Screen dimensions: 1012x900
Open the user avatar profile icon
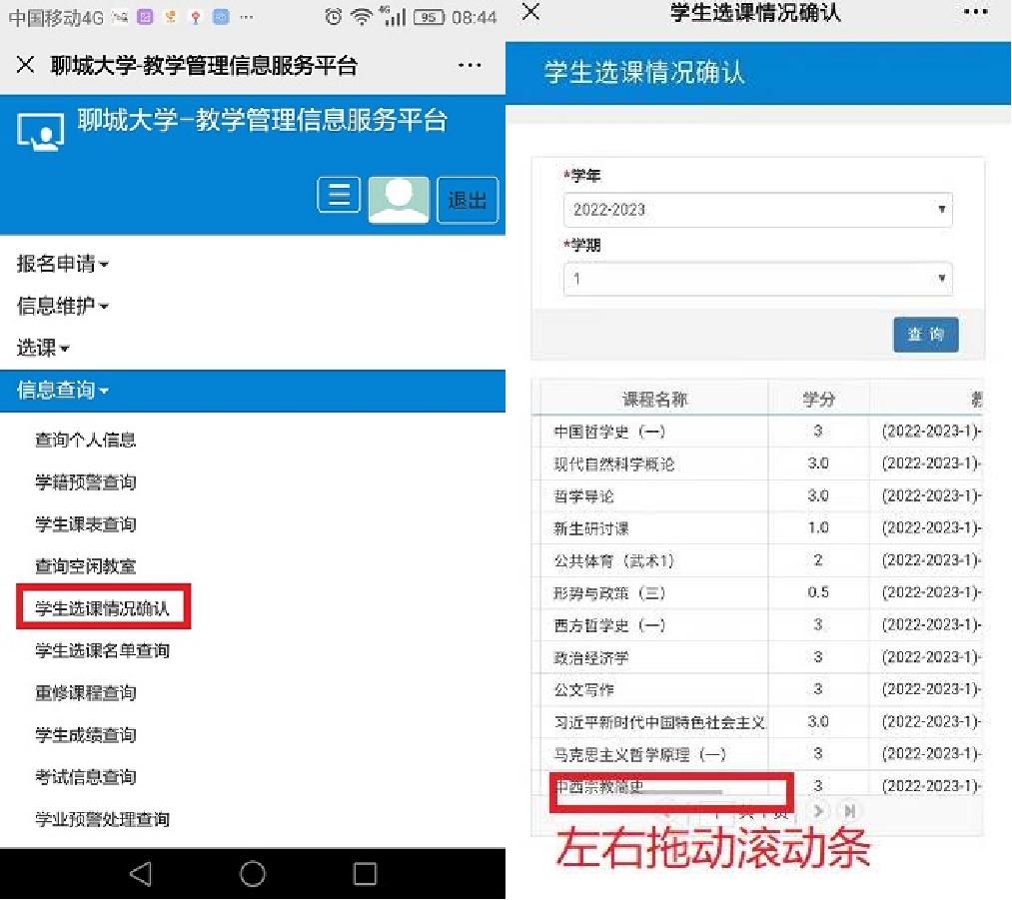[399, 199]
